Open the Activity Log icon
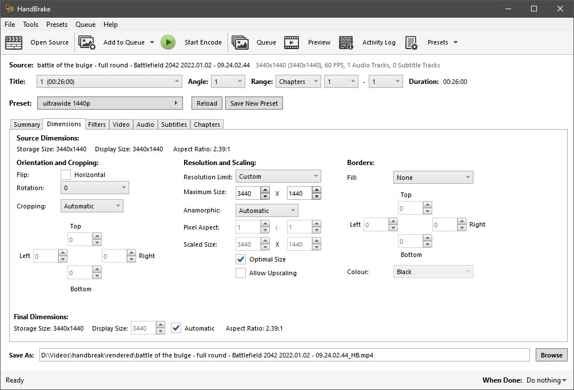The height and width of the screenshot is (390, 574). [x=346, y=42]
